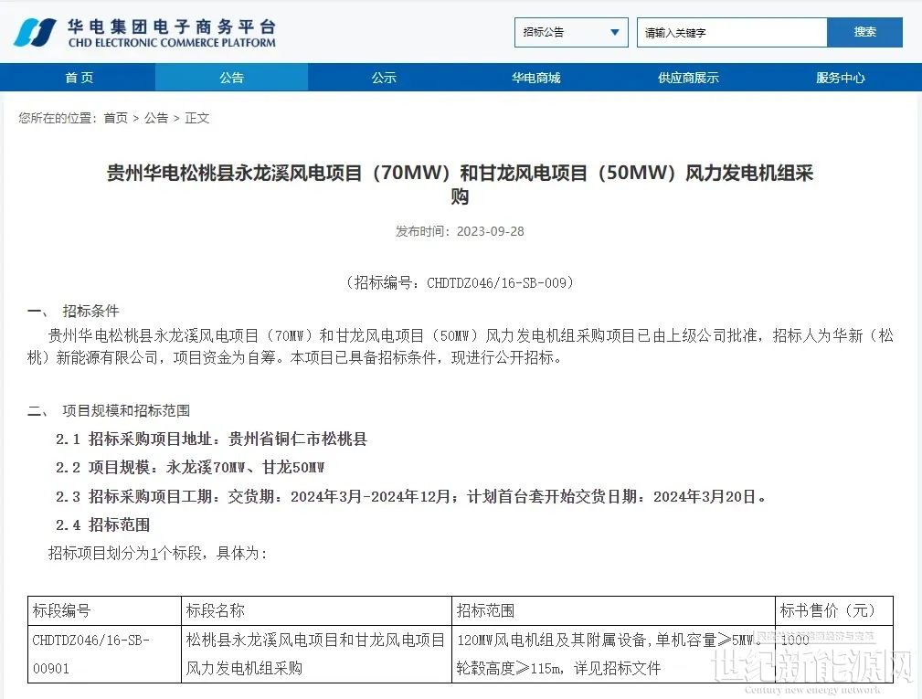Screen dimensions: 922x699
Task: Open the 服务中心 nav tab
Action: pos(841,78)
